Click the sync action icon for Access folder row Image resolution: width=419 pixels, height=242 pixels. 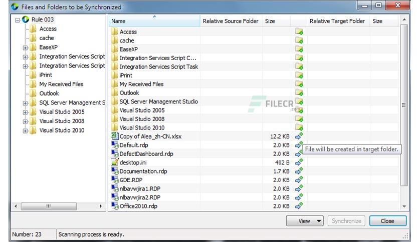[299, 31]
